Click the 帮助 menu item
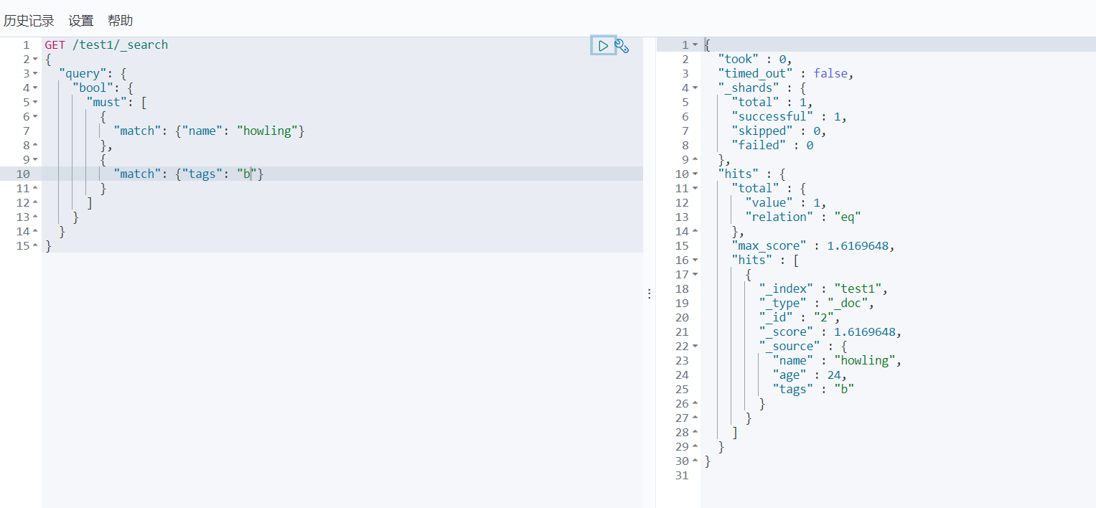 point(121,21)
